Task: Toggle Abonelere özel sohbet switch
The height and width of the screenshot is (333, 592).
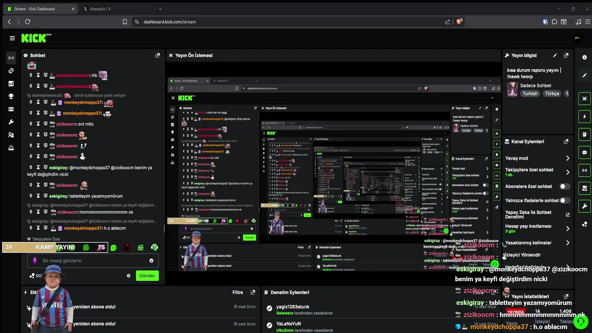Action: [565, 186]
